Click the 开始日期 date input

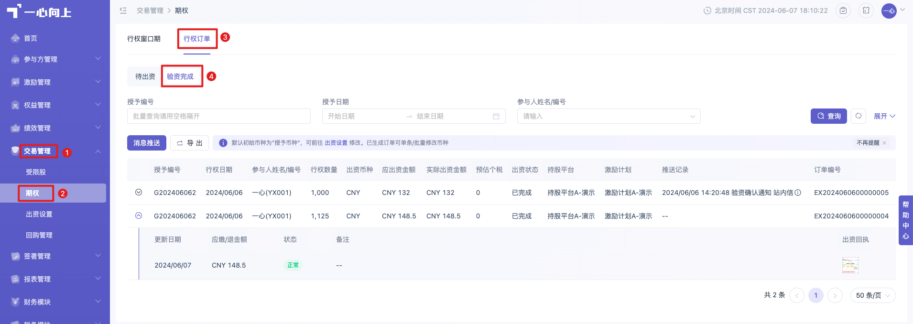pyautogui.click(x=363, y=116)
